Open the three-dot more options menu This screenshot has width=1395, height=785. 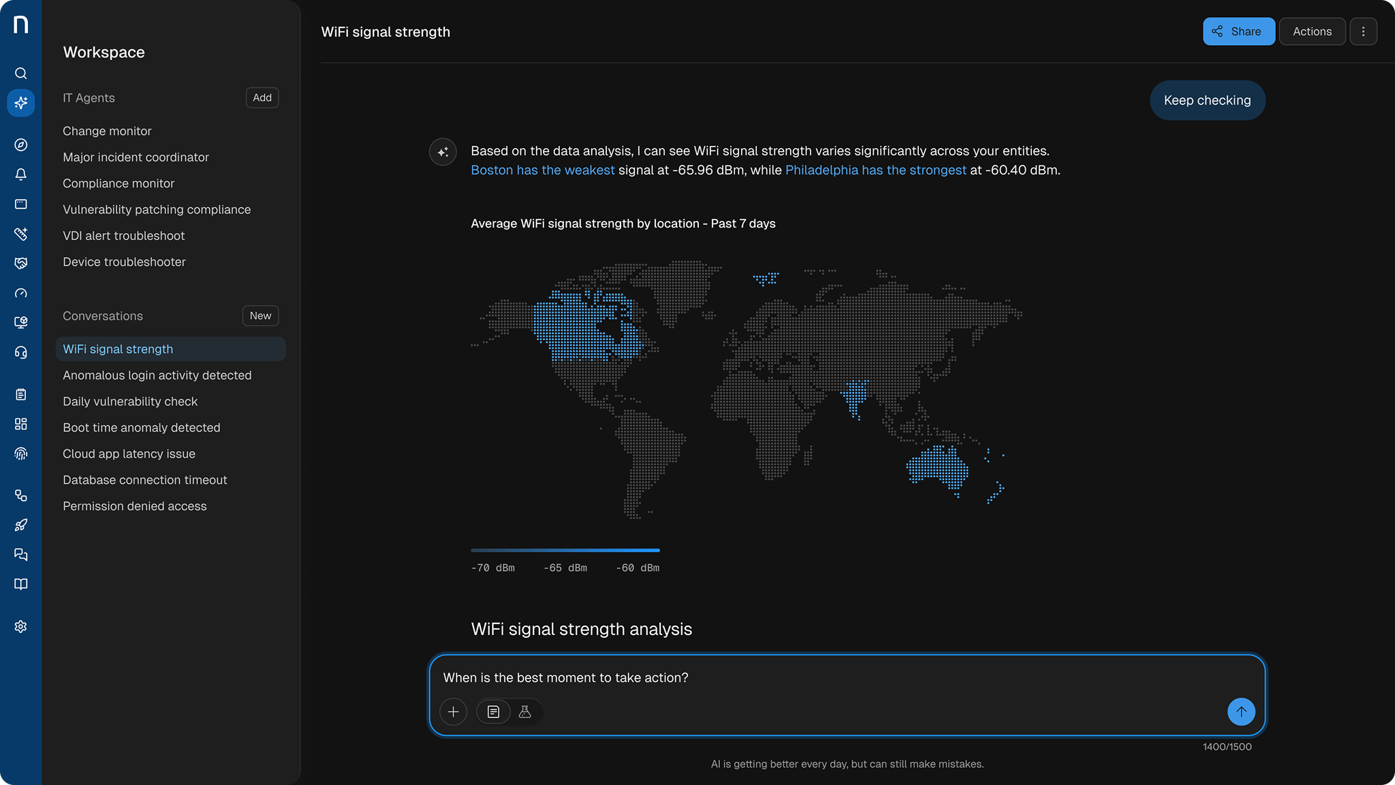1363,31
